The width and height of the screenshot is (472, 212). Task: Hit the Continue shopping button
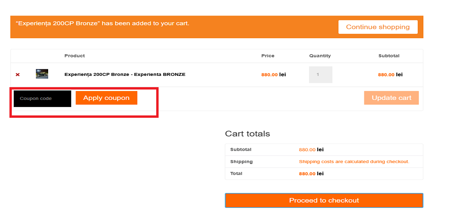click(x=378, y=27)
